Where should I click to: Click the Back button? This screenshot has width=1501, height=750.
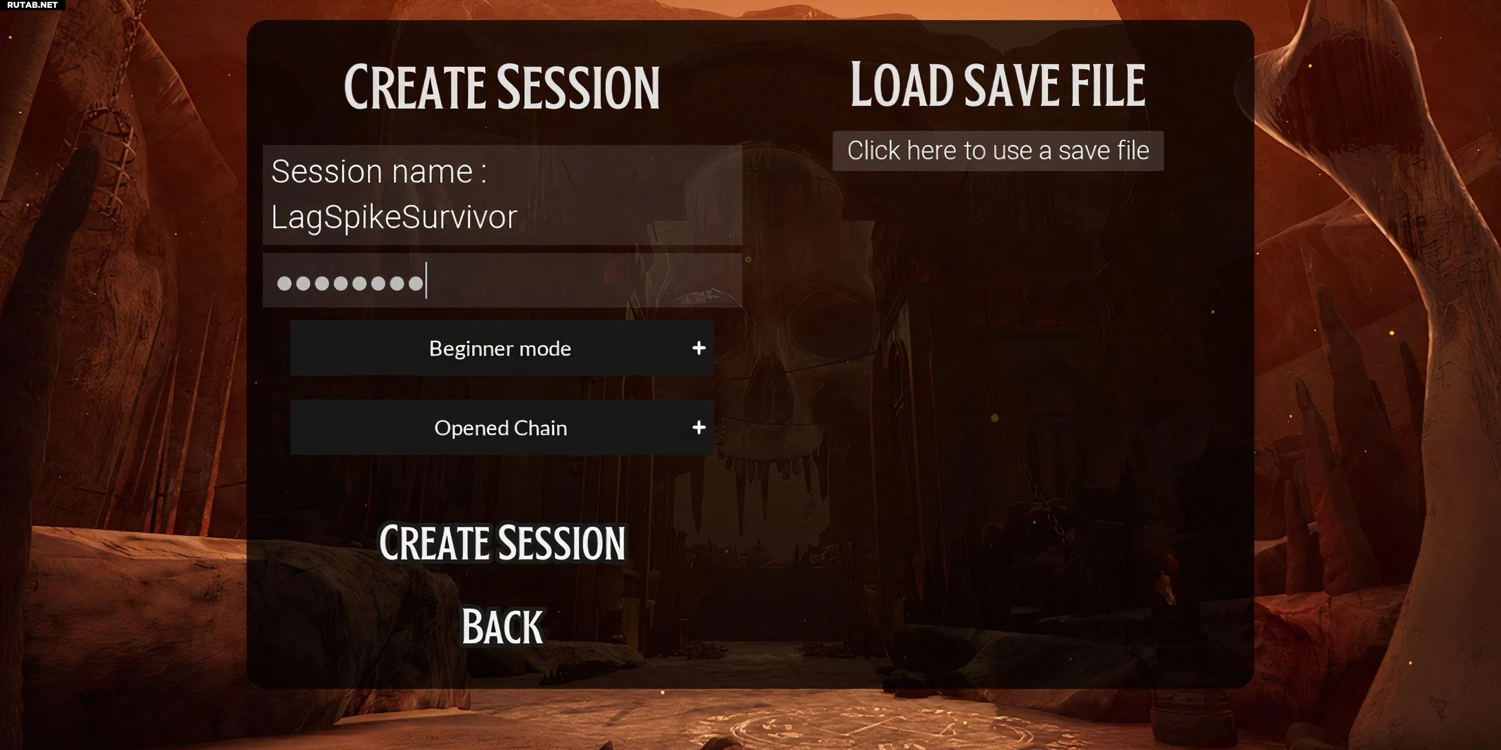click(x=501, y=626)
